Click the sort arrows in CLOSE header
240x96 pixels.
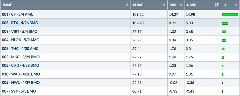tap(164, 5)
